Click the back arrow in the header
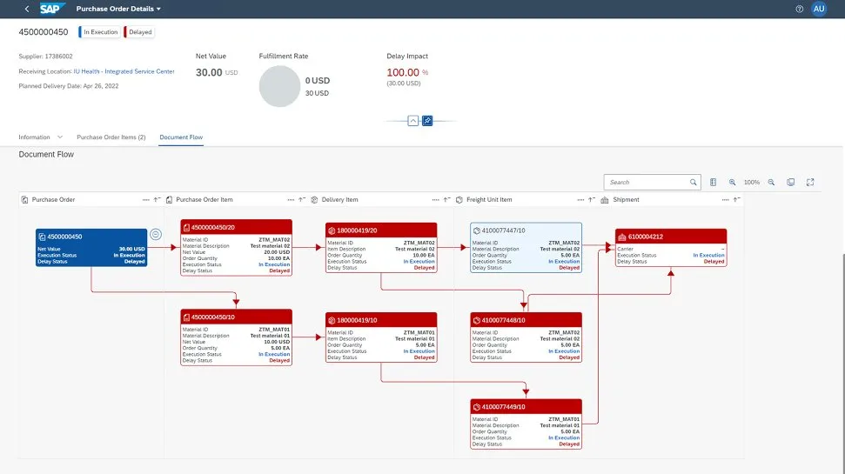Screen dimensions: 845x474 (26, 9)
